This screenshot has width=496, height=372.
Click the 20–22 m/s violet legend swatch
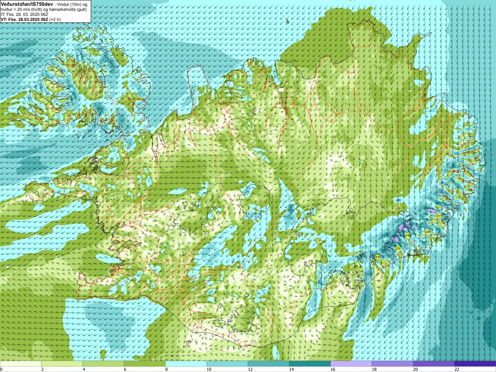click(434, 364)
